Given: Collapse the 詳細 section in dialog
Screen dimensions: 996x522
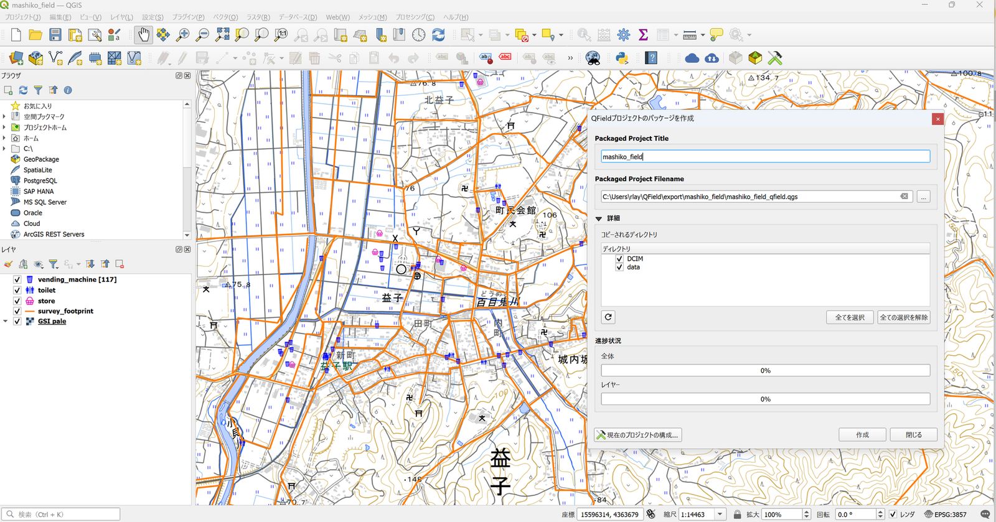Looking at the screenshot, I should [599, 218].
